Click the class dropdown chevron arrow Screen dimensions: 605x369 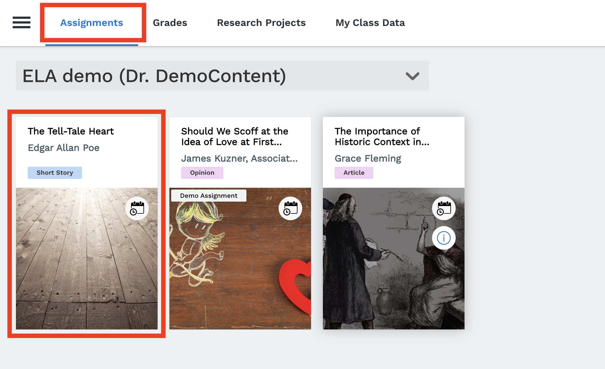tap(412, 76)
